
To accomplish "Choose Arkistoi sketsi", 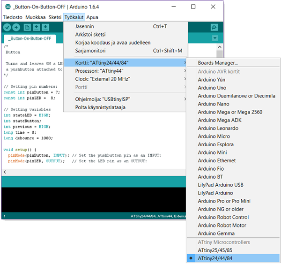I will (x=125, y=34).
